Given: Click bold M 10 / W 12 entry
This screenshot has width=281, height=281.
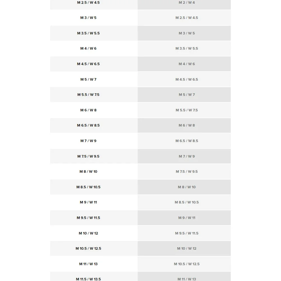Looking at the screenshot, I should coord(88,233).
